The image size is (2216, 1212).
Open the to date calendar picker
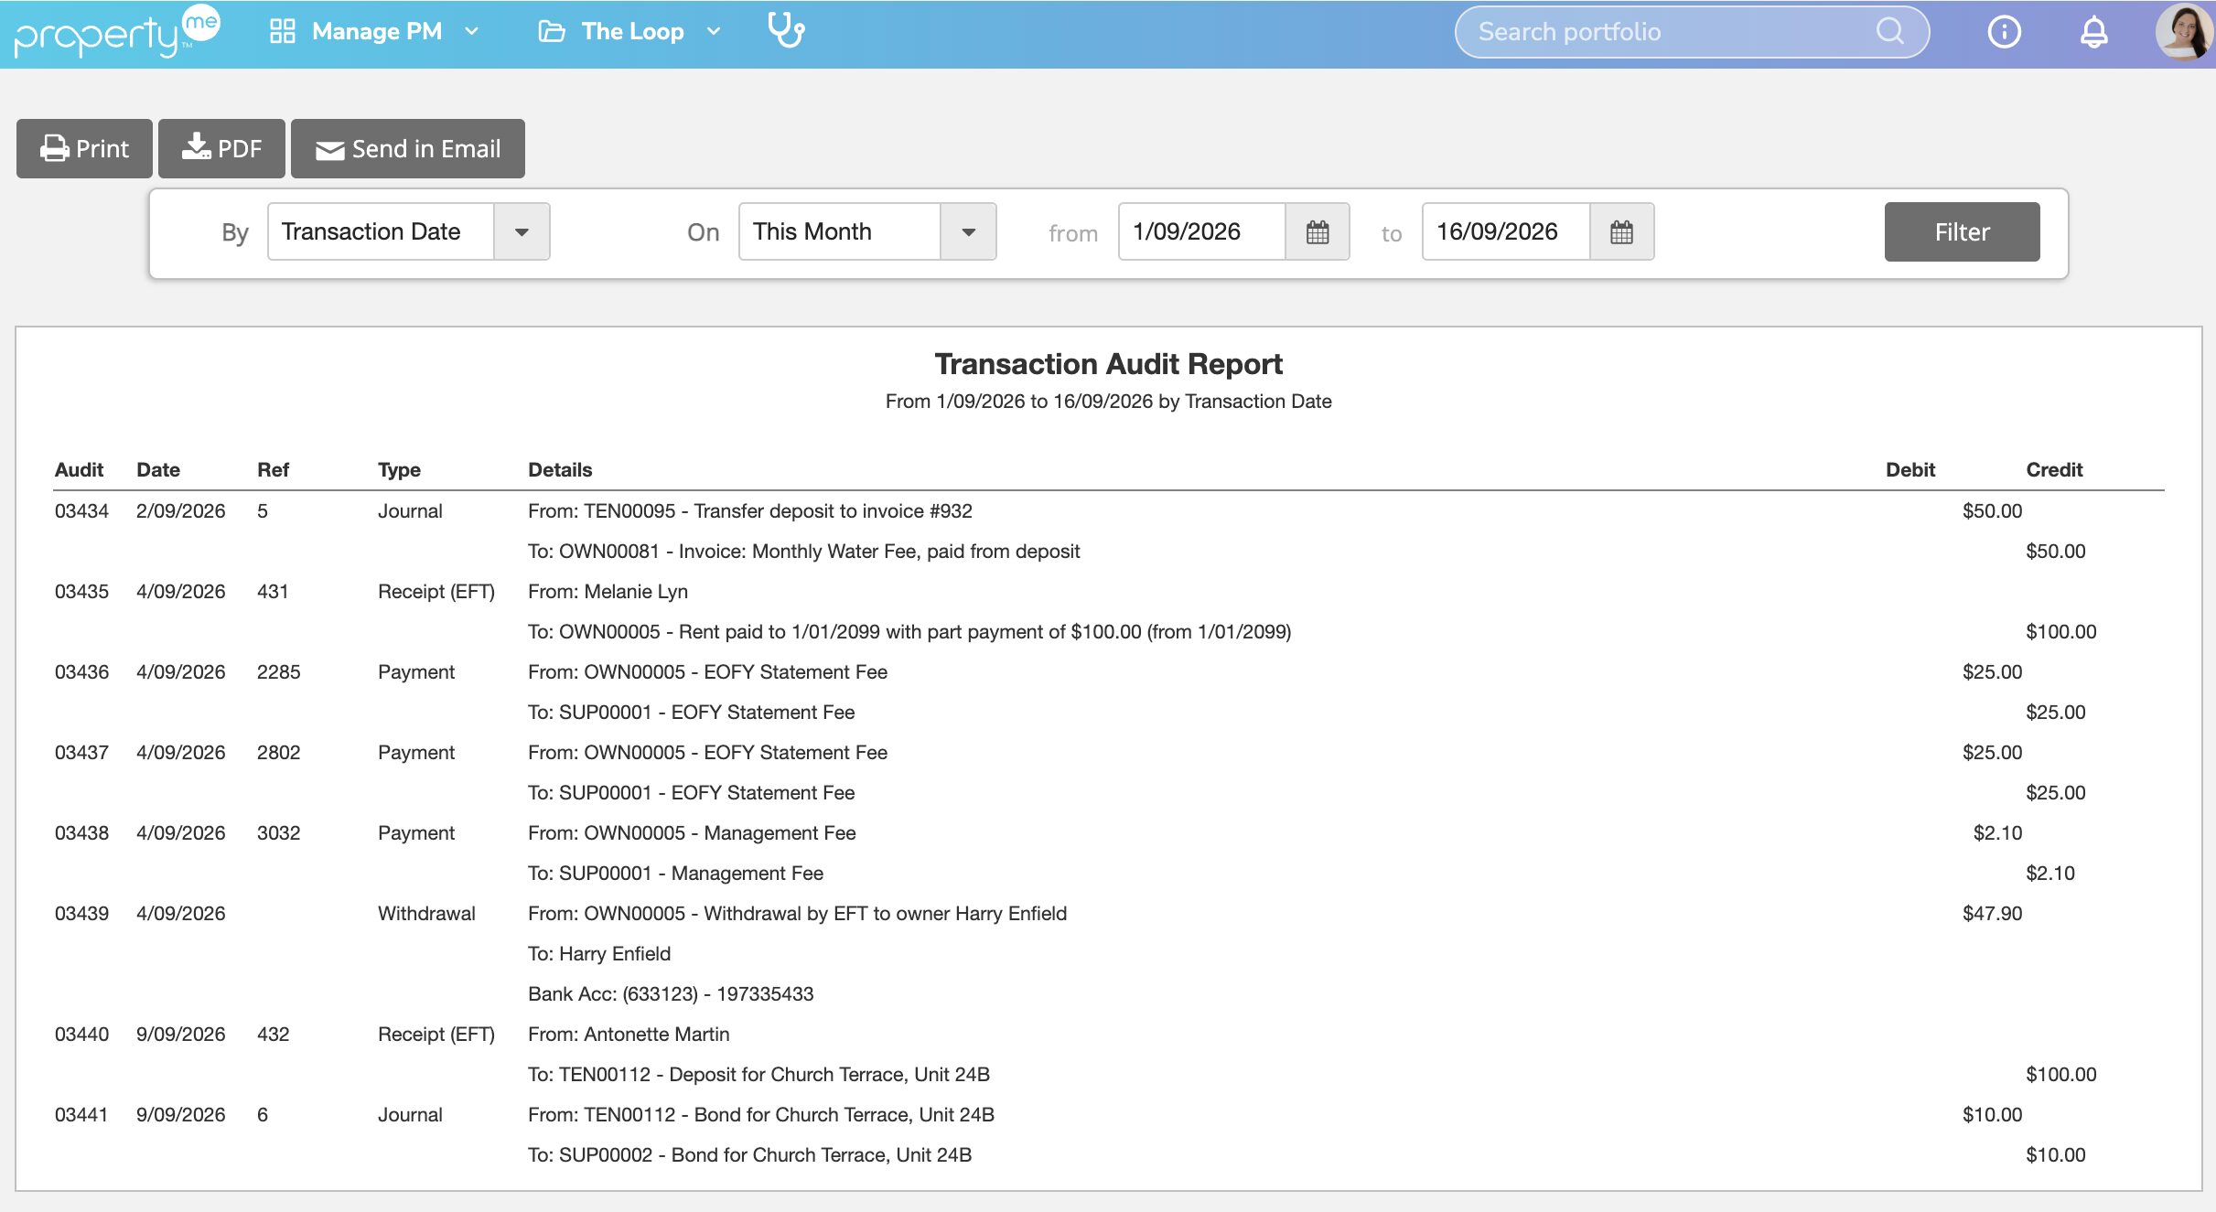1620,231
